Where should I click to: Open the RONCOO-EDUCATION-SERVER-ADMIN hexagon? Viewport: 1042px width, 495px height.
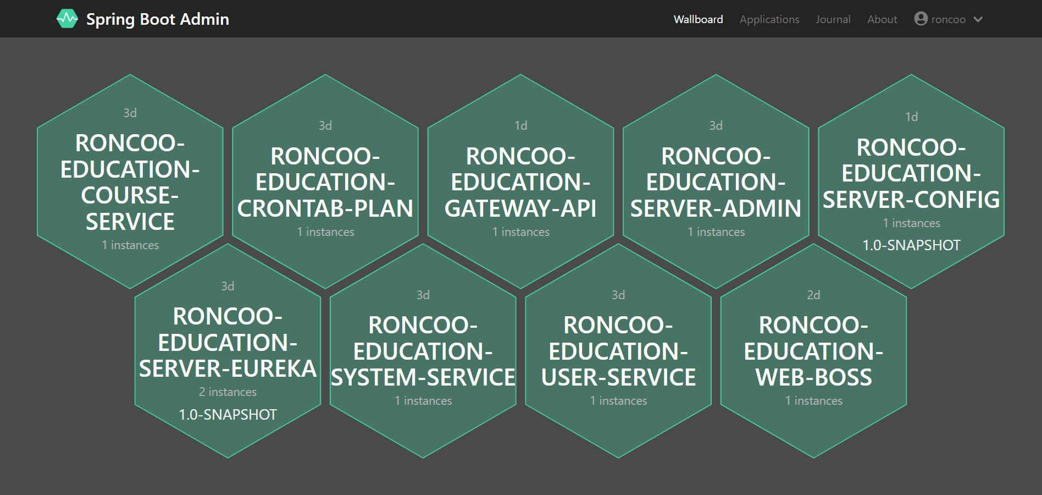click(716, 182)
